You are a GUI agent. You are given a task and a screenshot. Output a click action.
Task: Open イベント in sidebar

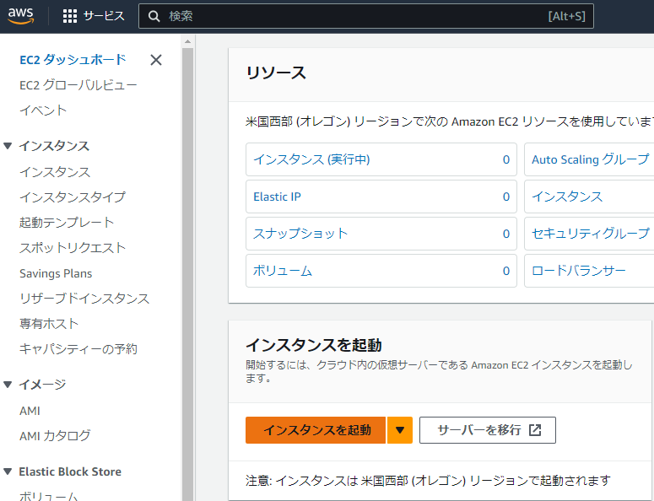pyautogui.click(x=43, y=110)
